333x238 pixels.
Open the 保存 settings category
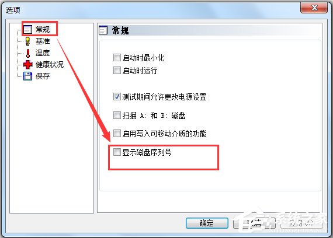(43, 76)
